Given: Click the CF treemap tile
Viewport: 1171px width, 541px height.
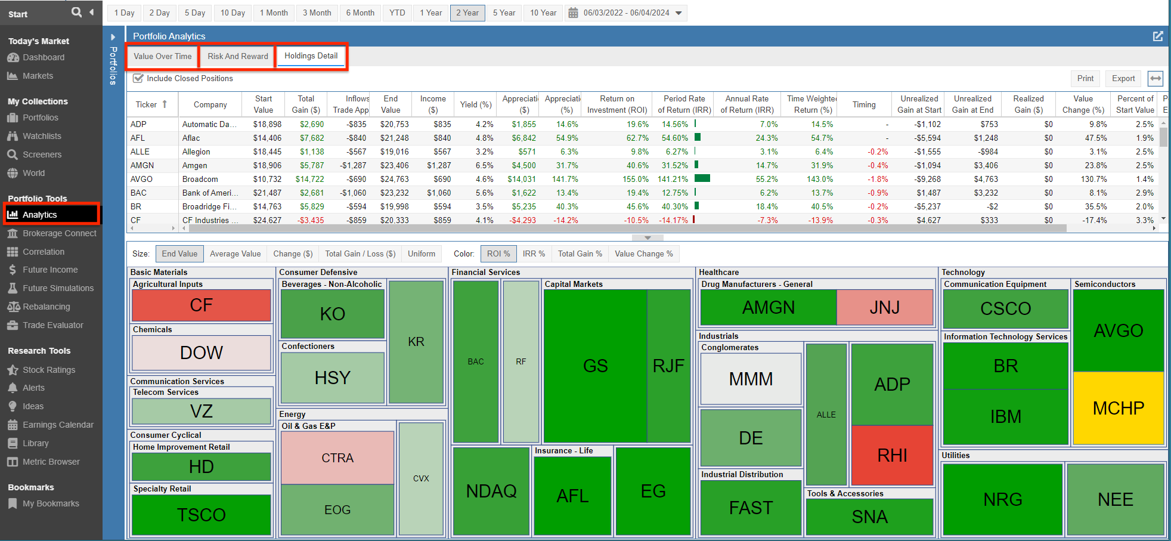Looking at the screenshot, I should point(202,305).
